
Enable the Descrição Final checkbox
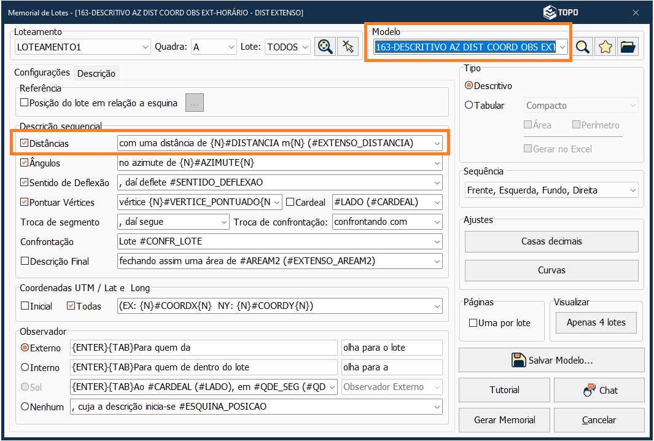[25, 261]
